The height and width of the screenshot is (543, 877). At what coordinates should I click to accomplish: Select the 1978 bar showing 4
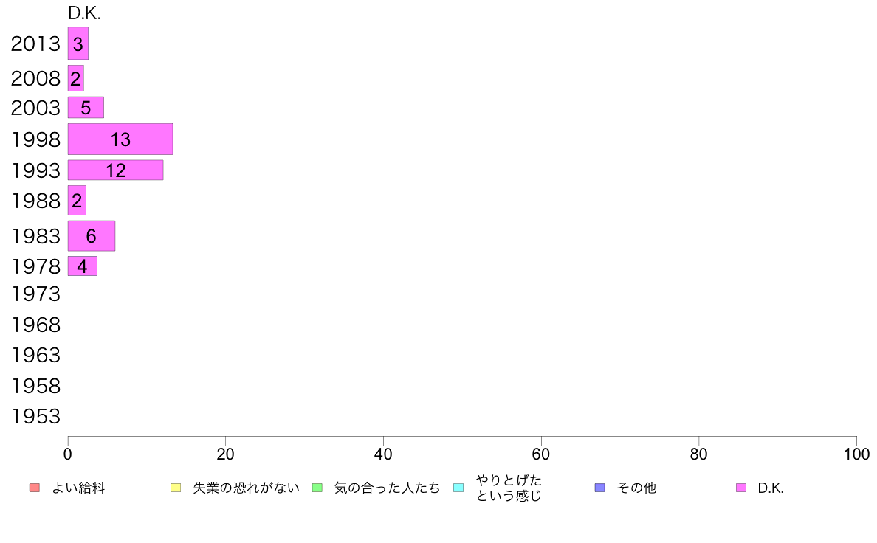coord(83,266)
